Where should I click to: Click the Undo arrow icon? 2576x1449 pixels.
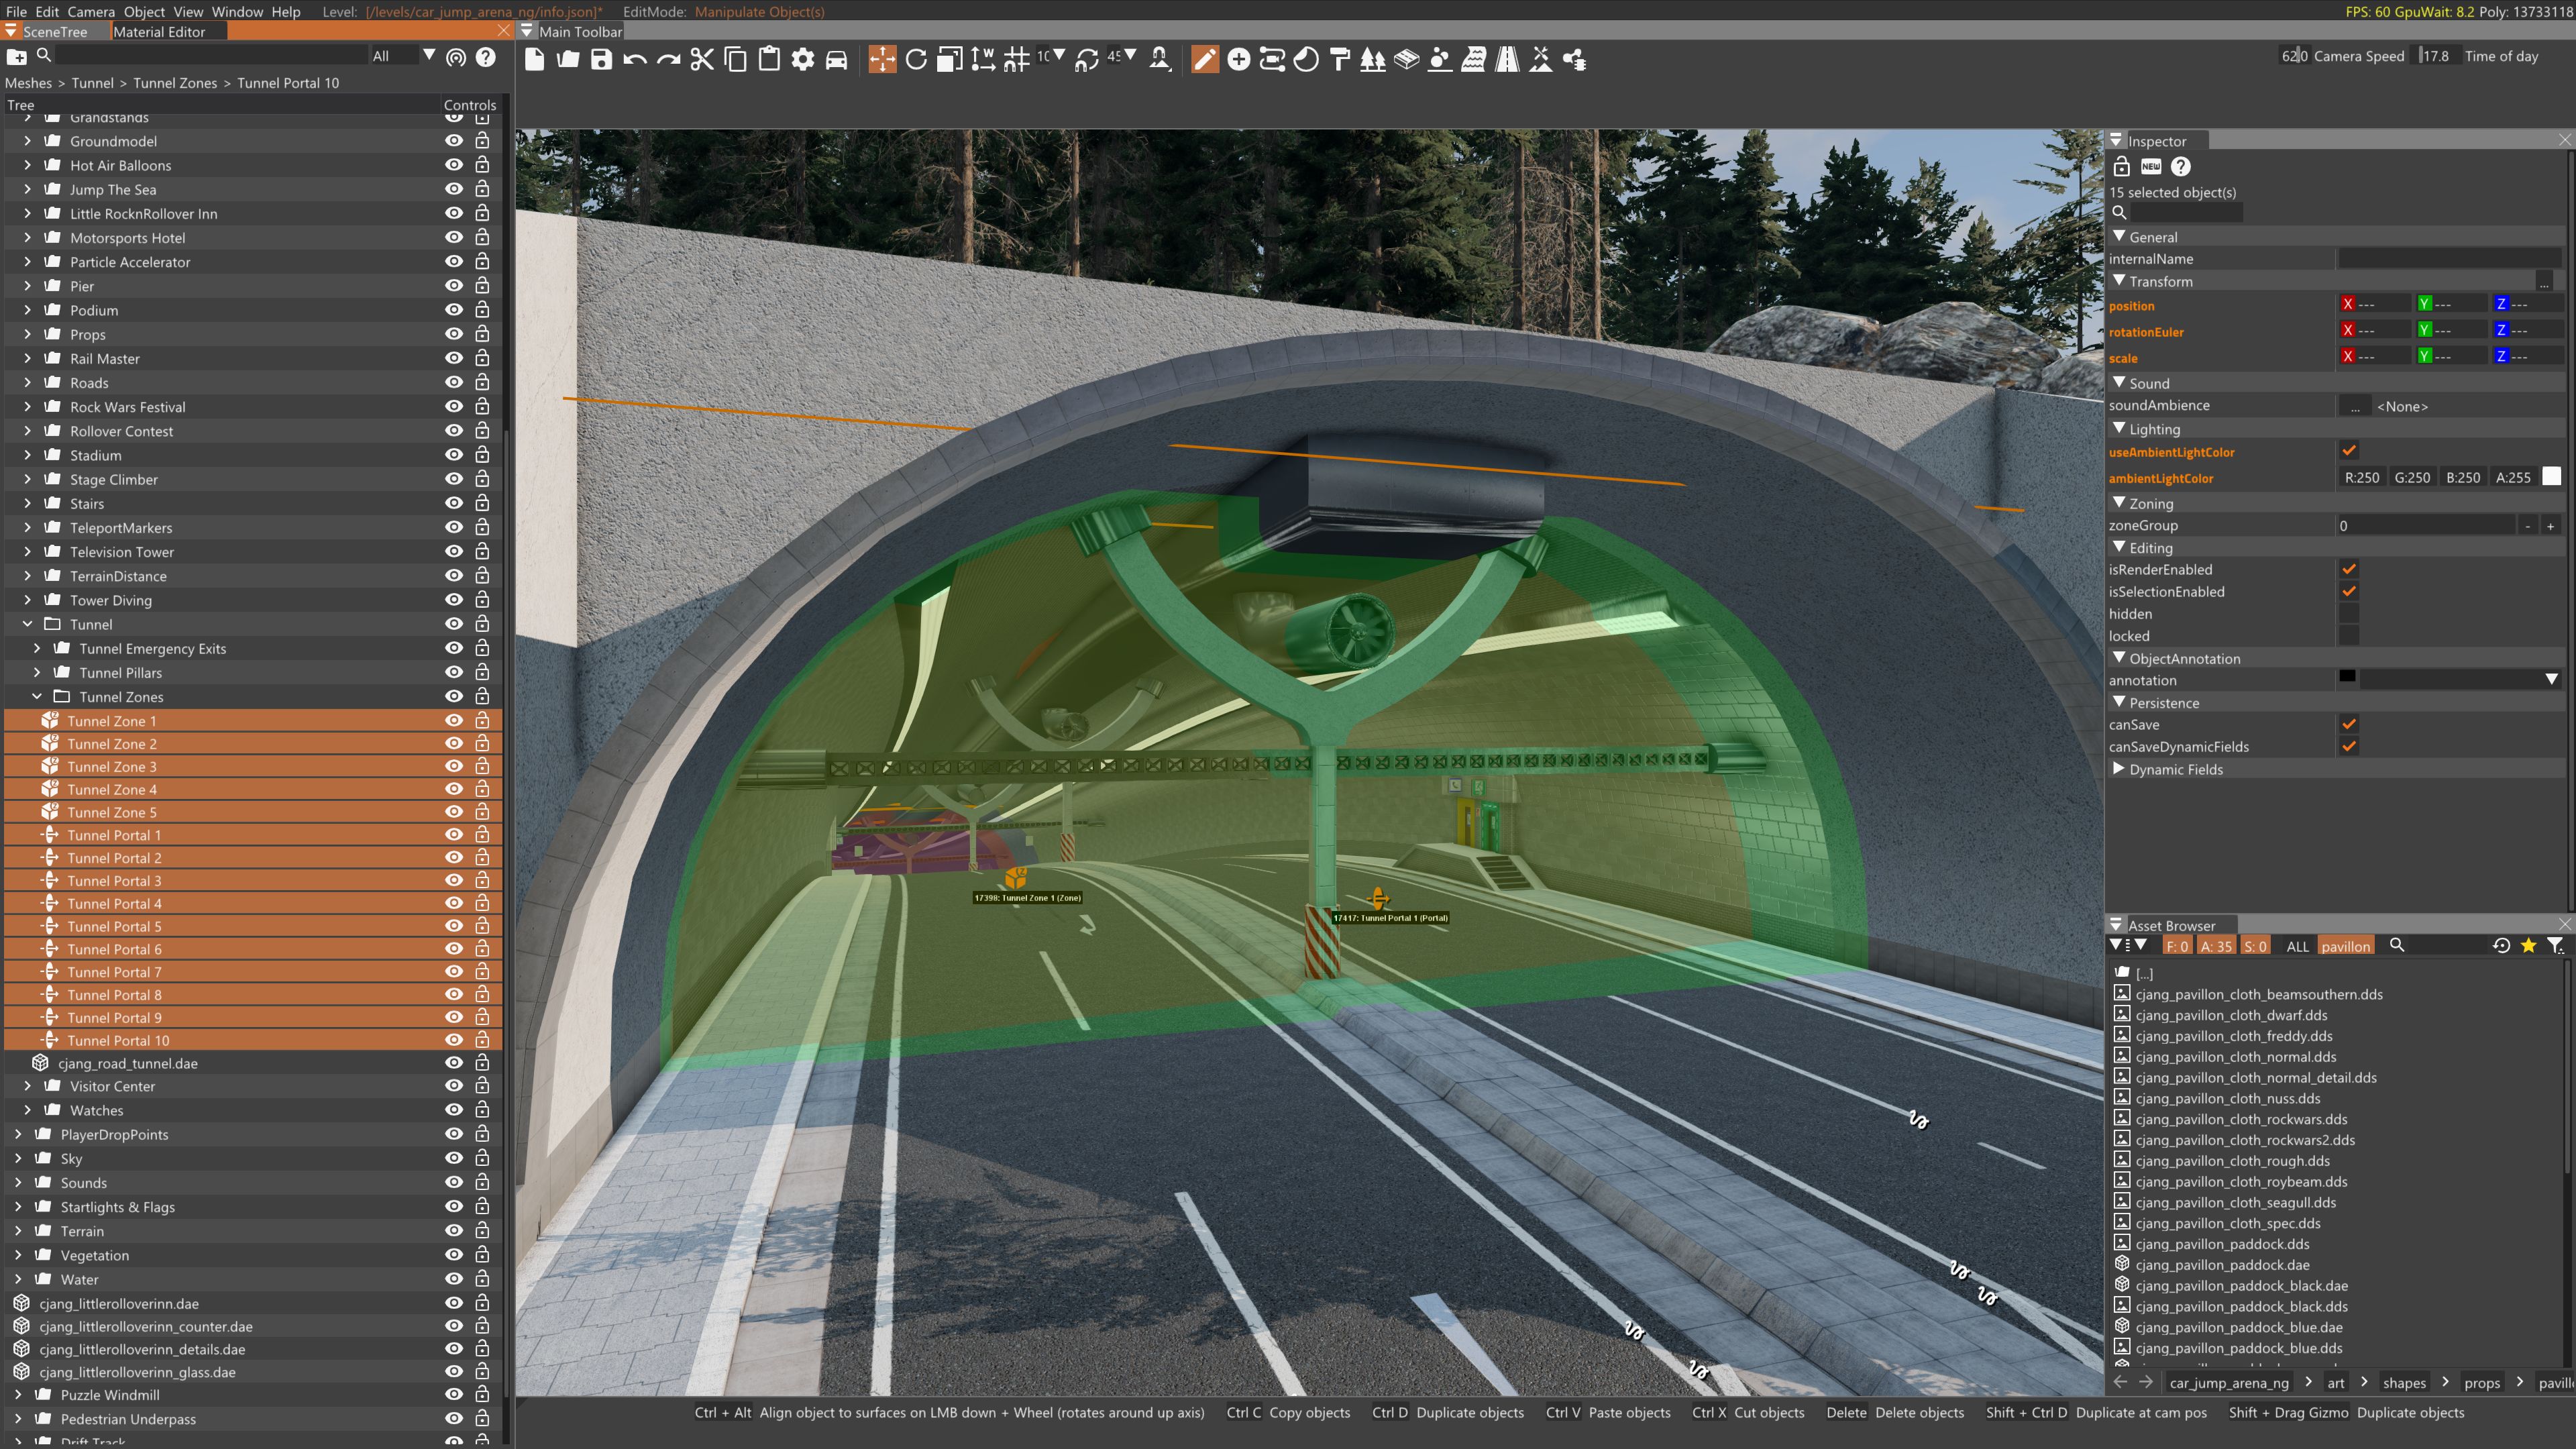[x=634, y=60]
